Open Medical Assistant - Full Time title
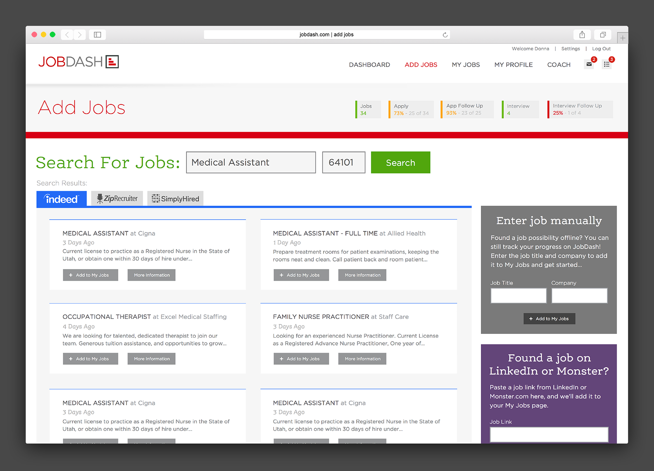This screenshot has width=654, height=471. [x=325, y=233]
